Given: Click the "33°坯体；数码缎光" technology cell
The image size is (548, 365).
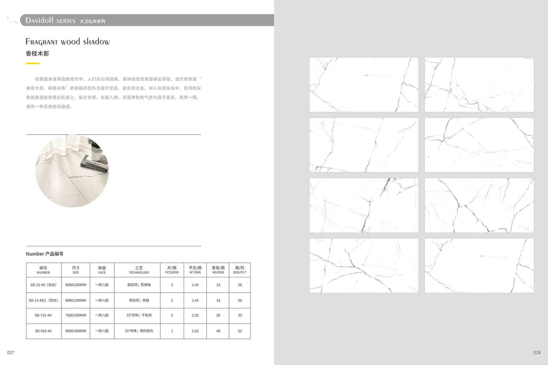Looking at the screenshot, I should point(139,331).
